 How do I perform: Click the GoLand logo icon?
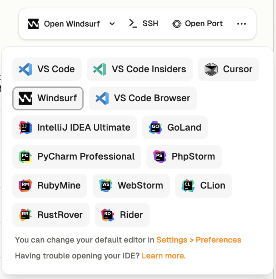tap(155, 127)
